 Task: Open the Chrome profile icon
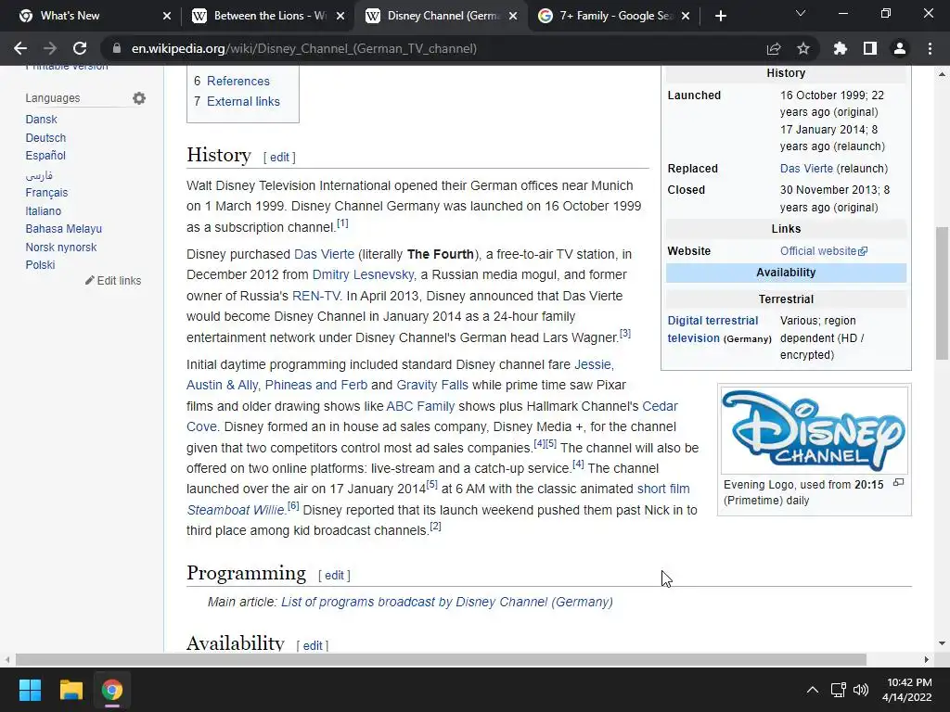(900, 48)
